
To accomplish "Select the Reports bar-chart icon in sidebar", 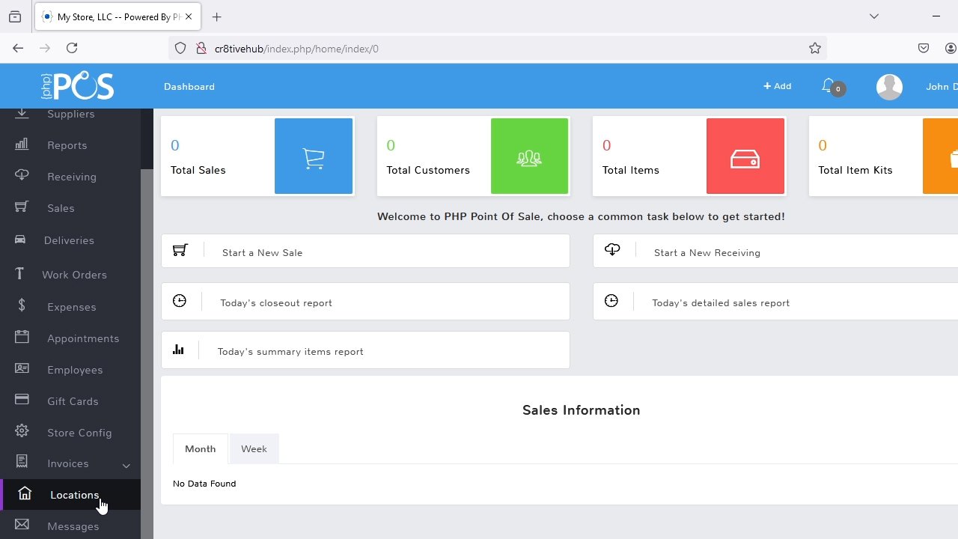I will point(22,144).
